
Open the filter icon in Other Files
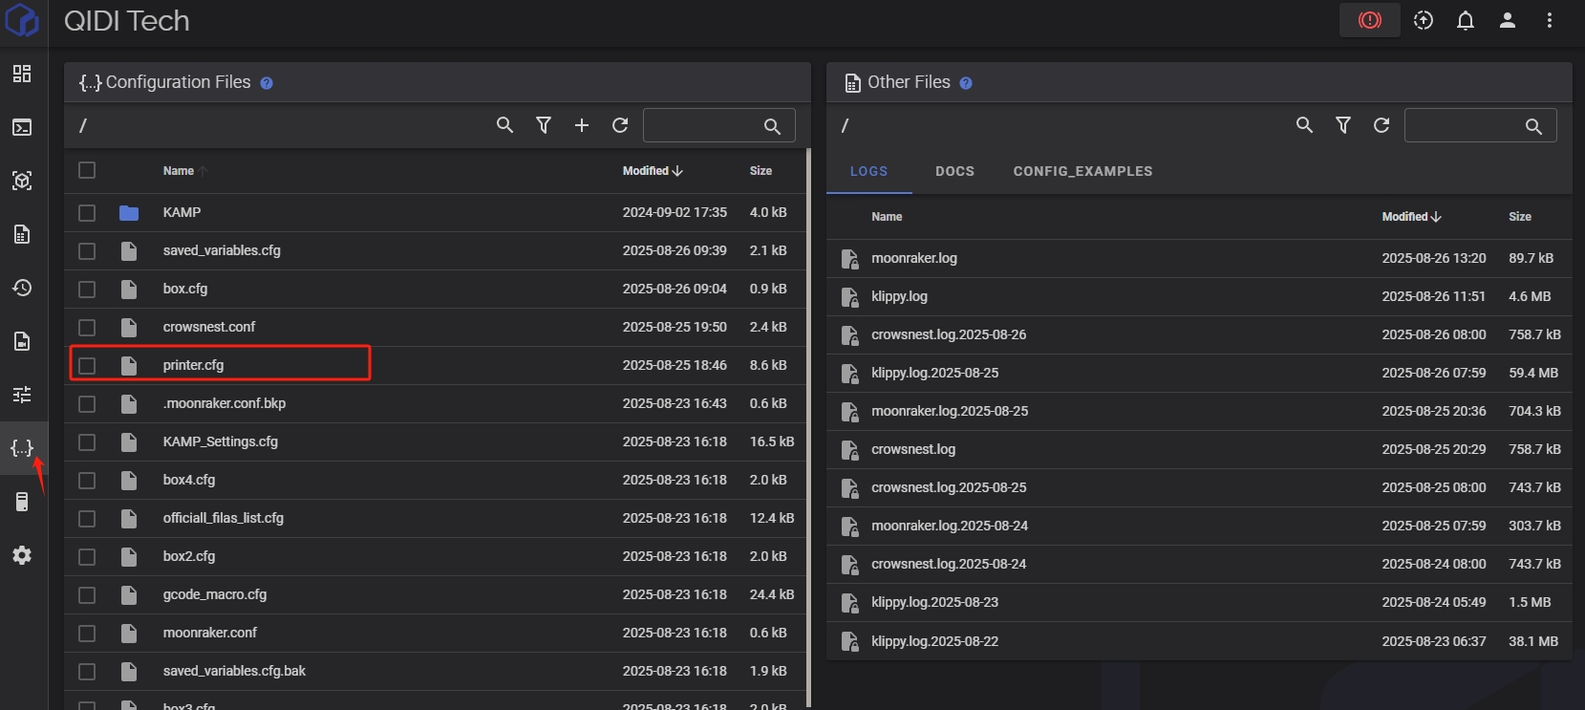click(x=1343, y=125)
